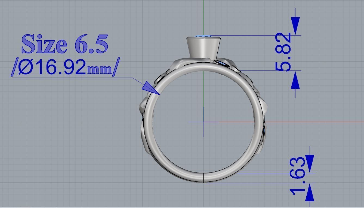Click the blue leader arrowhead touching the ring

tap(151, 88)
